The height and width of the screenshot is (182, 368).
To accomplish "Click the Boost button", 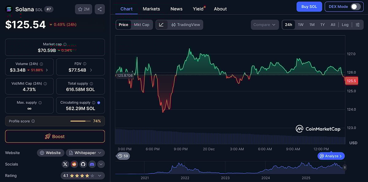I will [55, 136].
